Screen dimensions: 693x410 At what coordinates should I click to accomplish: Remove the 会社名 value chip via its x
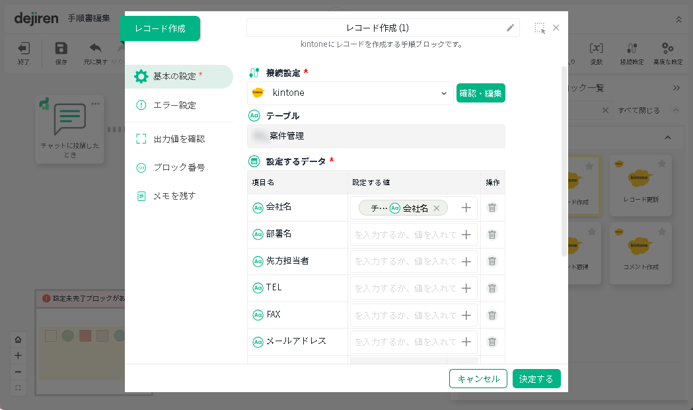pyautogui.click(x=437, y=208)
